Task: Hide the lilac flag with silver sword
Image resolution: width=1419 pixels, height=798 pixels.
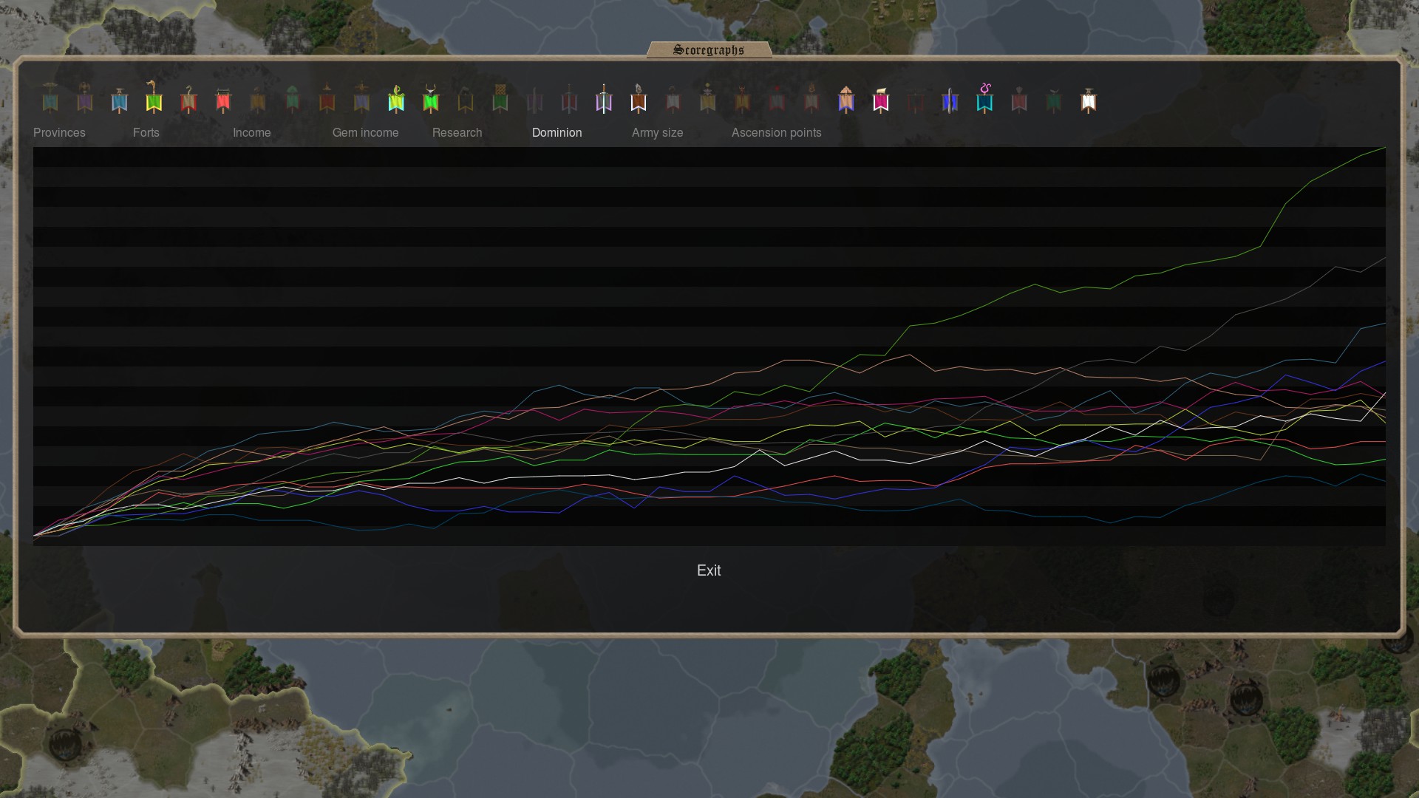Action: tap(604, 98)
